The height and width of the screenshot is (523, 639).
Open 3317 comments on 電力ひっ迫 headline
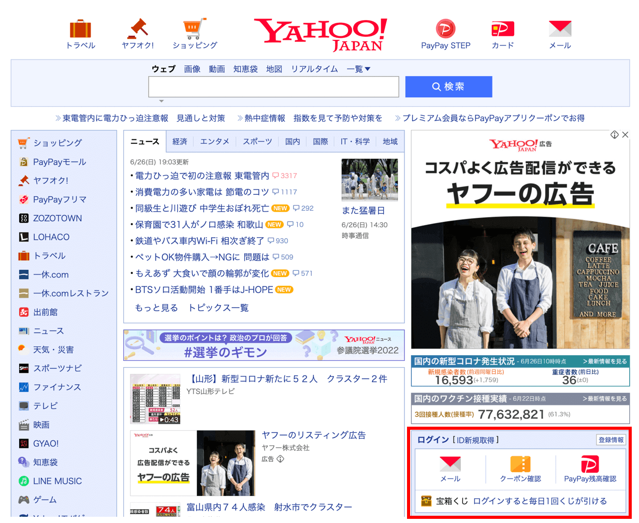coord(285,176)
